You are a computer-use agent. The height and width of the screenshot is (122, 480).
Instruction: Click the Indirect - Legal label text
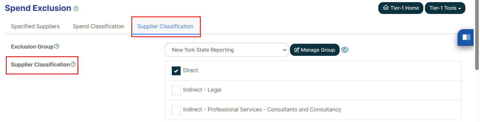tap(202, 90)
